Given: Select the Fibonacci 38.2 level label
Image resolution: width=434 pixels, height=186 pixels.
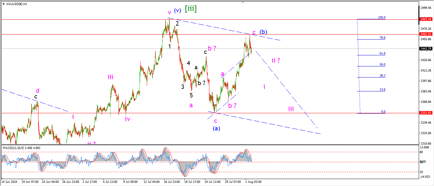Looking at the screenshot, I should 383,76.
